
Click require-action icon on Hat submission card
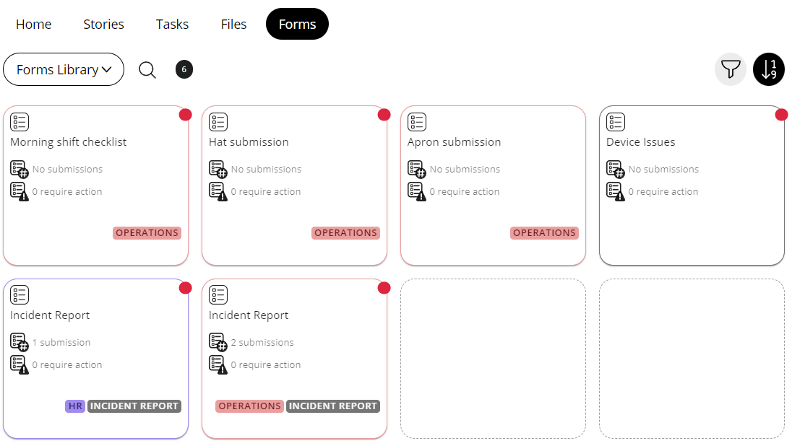coord(218,192)
